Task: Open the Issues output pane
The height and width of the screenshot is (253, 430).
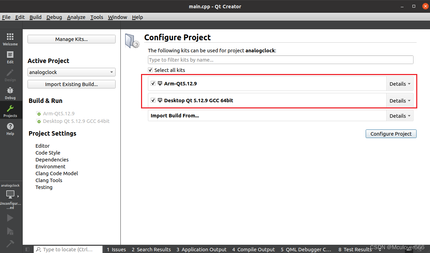Action: [x=116, y=250]
